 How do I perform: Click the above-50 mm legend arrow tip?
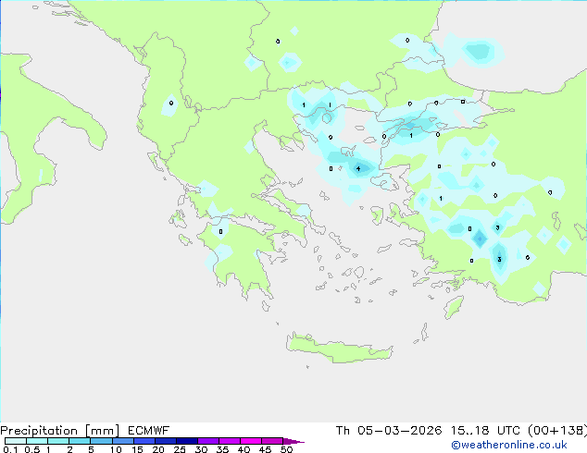point(293,441)
